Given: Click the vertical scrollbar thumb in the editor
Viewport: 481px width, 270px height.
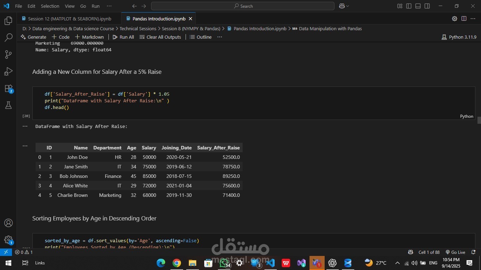Looking at the screenshot, I should tap(479, 120).
